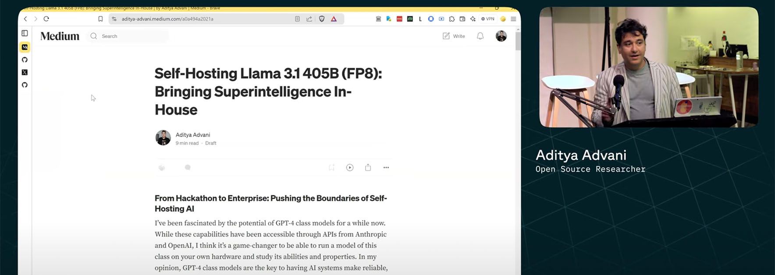This screenshot has width=775, height=275.
Task: Open the red password manager extension
Action: click(399, 19)
